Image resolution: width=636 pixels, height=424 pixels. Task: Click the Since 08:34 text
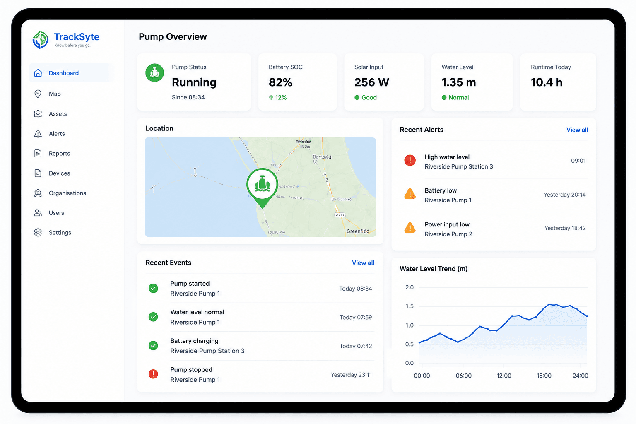pyautogui.click(x=188, y=97)
